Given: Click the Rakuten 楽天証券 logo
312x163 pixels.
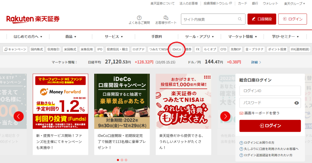Looking at the screenshot, I should tap(33, 19).
